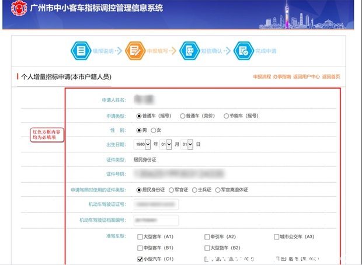
Task: Select 节能车(摇号) application type
Action: (x=227, y=116)
